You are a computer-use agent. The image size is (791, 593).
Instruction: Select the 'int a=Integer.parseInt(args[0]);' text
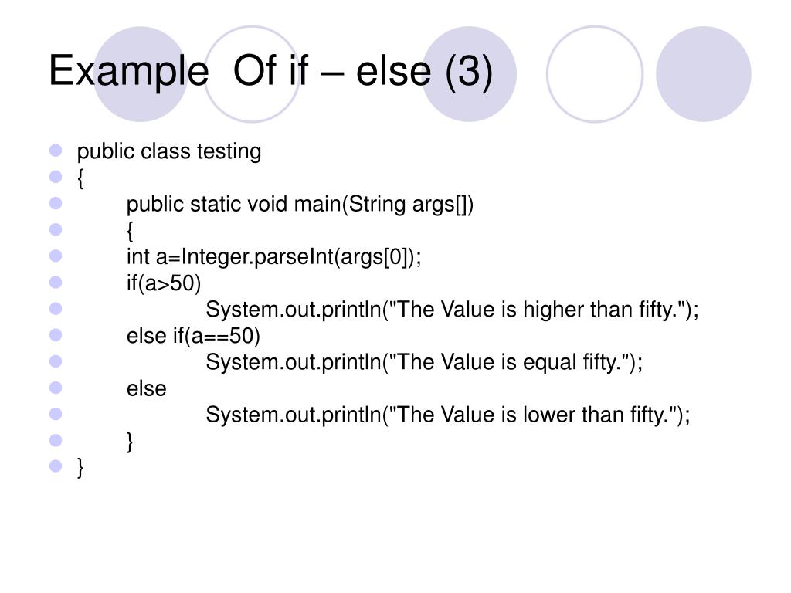pos(274,256)
